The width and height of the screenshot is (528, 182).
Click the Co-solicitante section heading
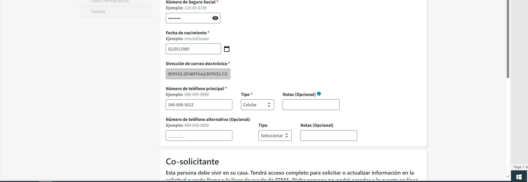192,162
